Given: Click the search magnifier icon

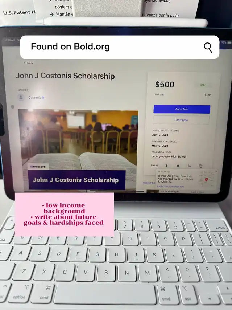Looking at the screenshot, I should 208,48.
